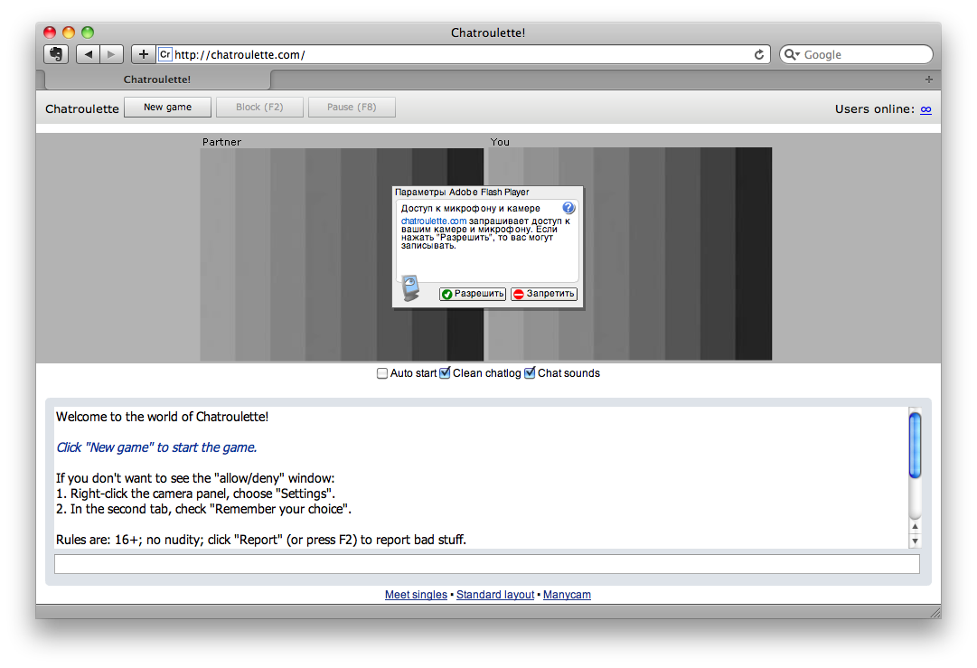The image size is (977, 668).
Task: Open the users online infinity link
Action: pos(925,109)
